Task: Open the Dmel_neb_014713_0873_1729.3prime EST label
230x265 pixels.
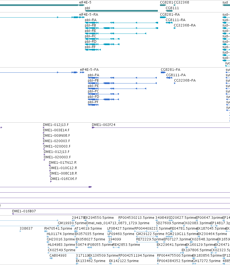Action: [118, 223]
